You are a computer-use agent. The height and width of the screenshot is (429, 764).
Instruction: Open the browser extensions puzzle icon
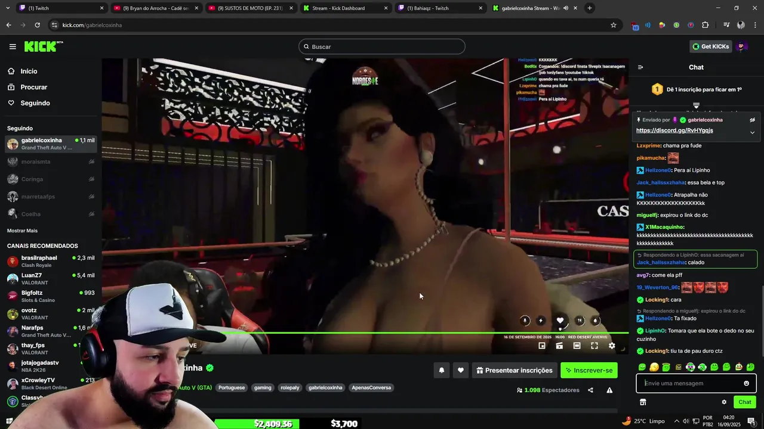705,25
